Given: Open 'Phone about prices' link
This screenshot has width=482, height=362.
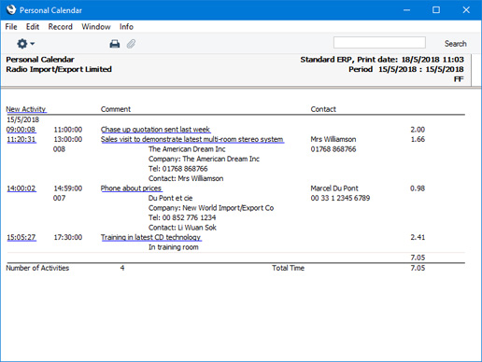Looking at the screenshot, I should [x=131, y=188].
